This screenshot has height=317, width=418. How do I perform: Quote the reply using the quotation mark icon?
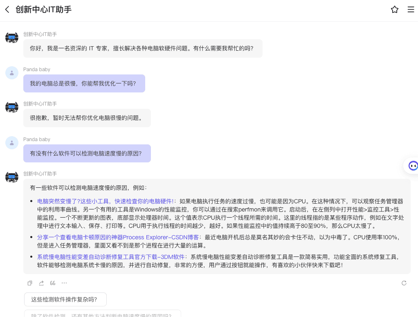pyautogui.click(x=53, y=283)
